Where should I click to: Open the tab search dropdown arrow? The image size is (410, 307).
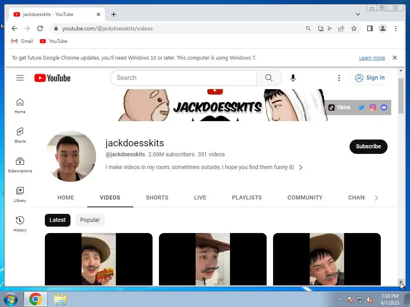point(358,14)
